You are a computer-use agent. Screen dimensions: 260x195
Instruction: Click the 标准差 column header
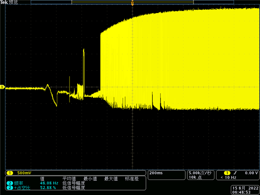[132, 179]
